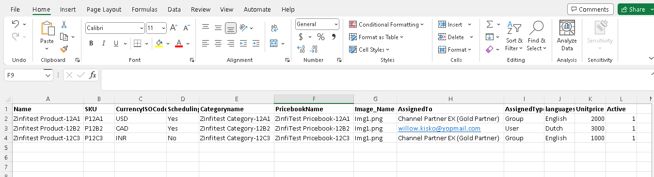The height and width of the screenshot is (177, 654).
Task: Toggle Italic formatting
Action: click(104, 44)
